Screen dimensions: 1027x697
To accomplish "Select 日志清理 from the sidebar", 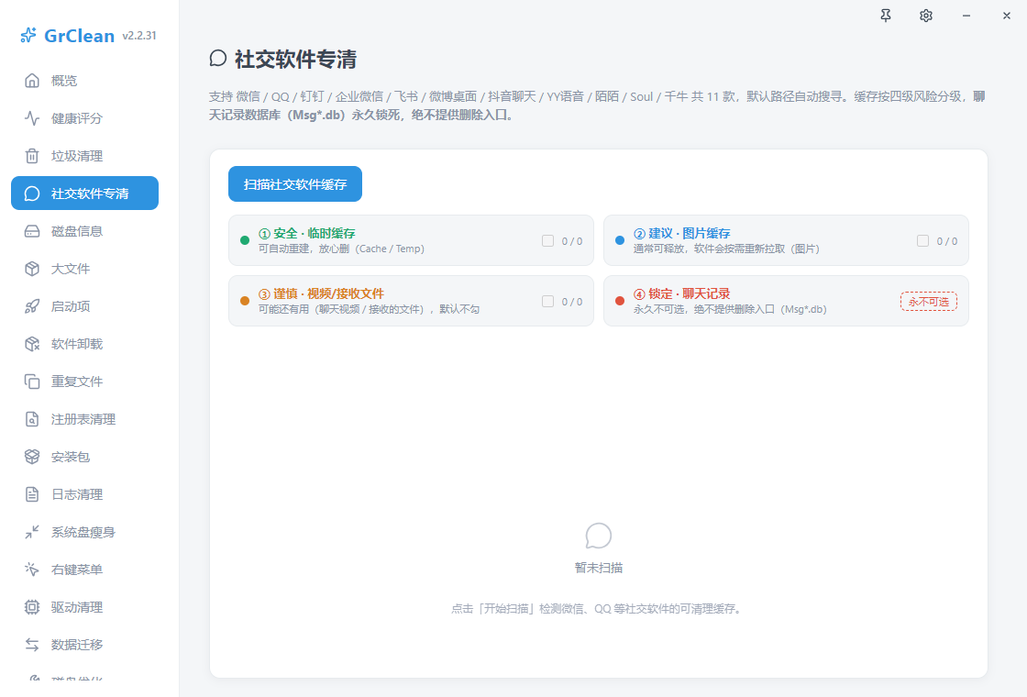I will pyautogui.click(x=84, y=494).
